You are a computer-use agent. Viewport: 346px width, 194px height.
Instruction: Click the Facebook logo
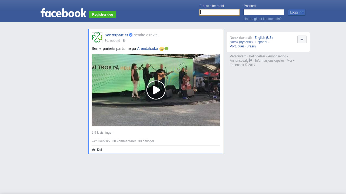tap(63, 13)
